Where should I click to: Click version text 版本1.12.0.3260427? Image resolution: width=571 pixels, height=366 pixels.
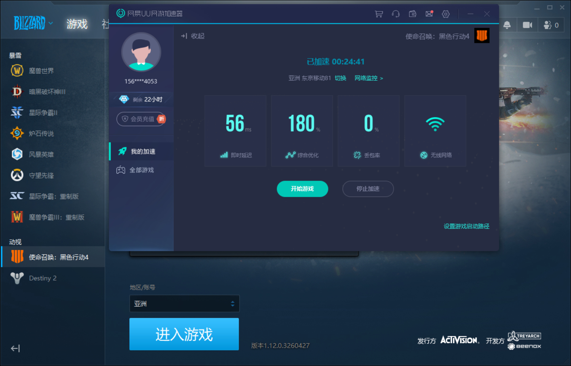[280, 345]
